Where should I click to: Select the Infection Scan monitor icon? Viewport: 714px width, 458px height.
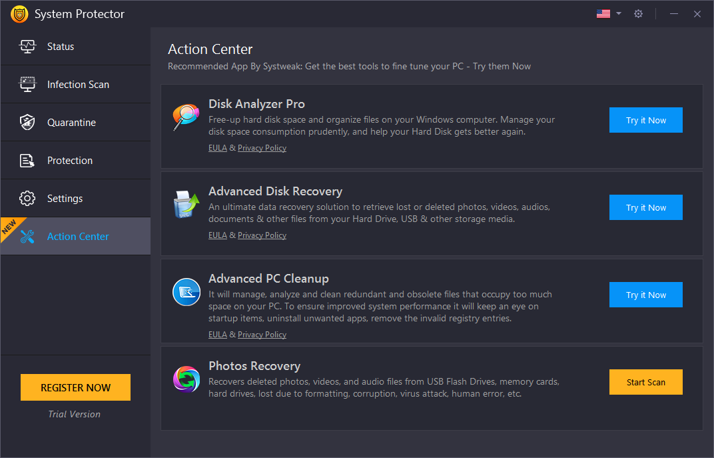pos(27,84)
